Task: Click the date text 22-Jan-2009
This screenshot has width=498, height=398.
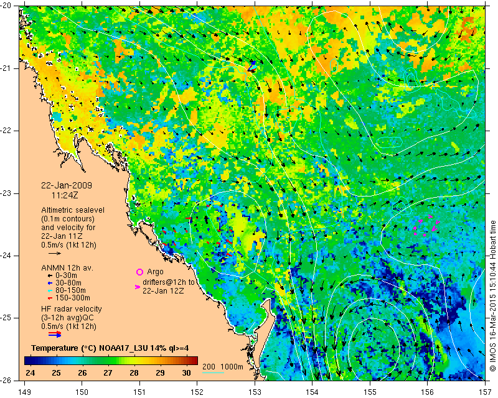Action: 67,185
